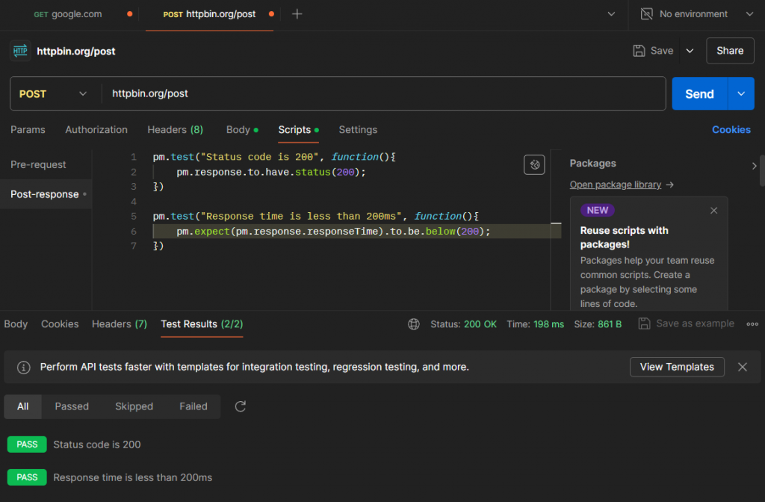Select the Pre-request script section
The image size is (765, 502).
point(38,164)
